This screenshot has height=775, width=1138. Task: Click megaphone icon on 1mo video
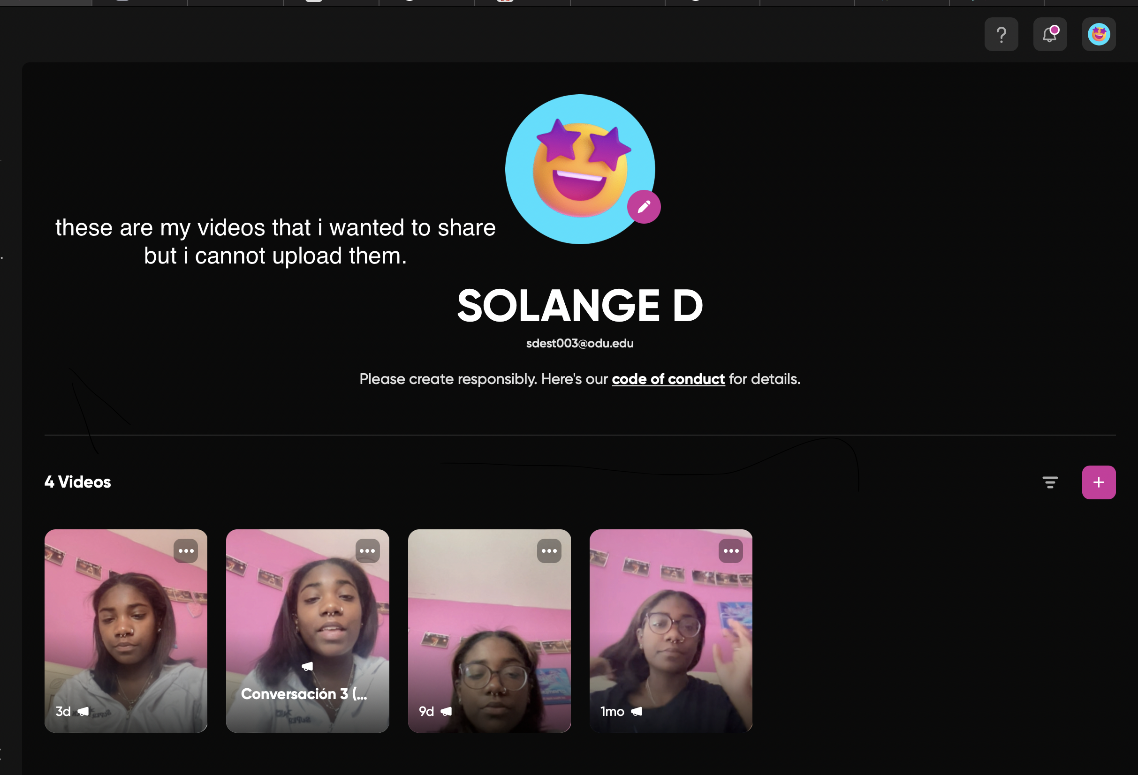[637, 711]
